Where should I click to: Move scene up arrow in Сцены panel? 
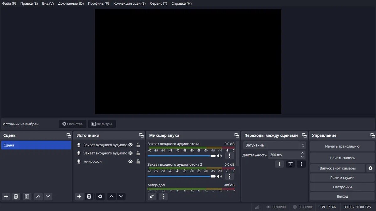tap(38, 196)
